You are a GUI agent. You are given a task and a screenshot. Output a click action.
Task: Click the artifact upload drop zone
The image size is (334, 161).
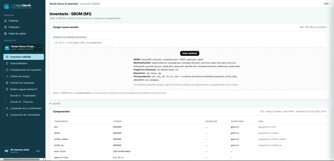click(x=190, y=69)
